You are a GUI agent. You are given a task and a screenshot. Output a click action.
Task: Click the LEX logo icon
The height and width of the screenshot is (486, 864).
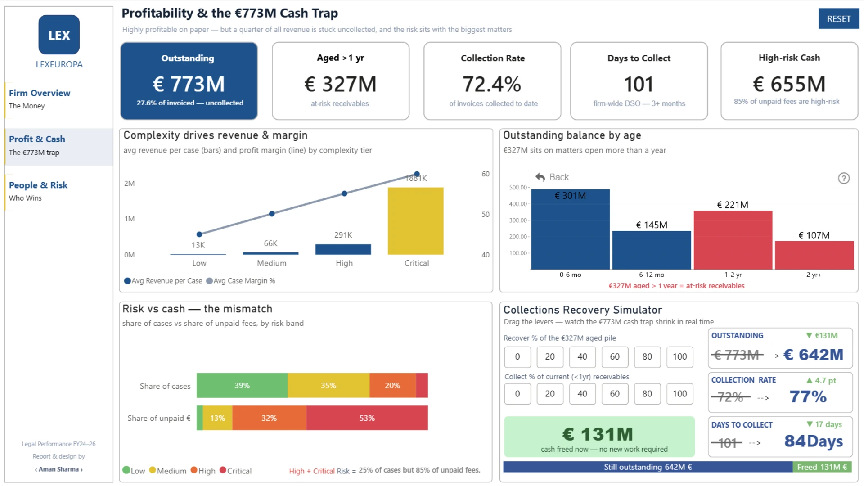pos(59,35)
